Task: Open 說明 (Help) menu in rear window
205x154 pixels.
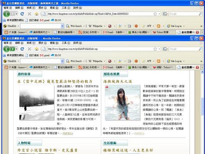Action: pyautogui.click(x=77, y=8)
